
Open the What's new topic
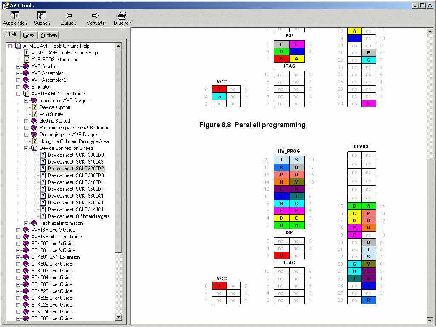52,114
